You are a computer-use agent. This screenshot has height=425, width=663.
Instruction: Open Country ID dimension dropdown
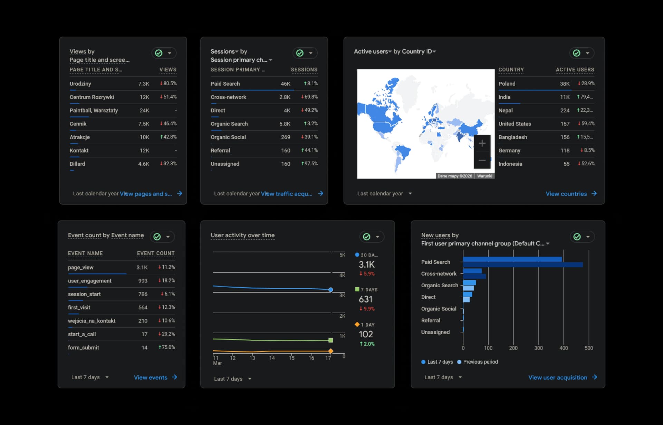(x=434, y=51)
